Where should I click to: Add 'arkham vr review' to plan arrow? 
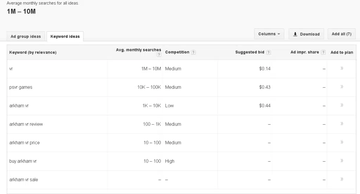tap(342, 124)
